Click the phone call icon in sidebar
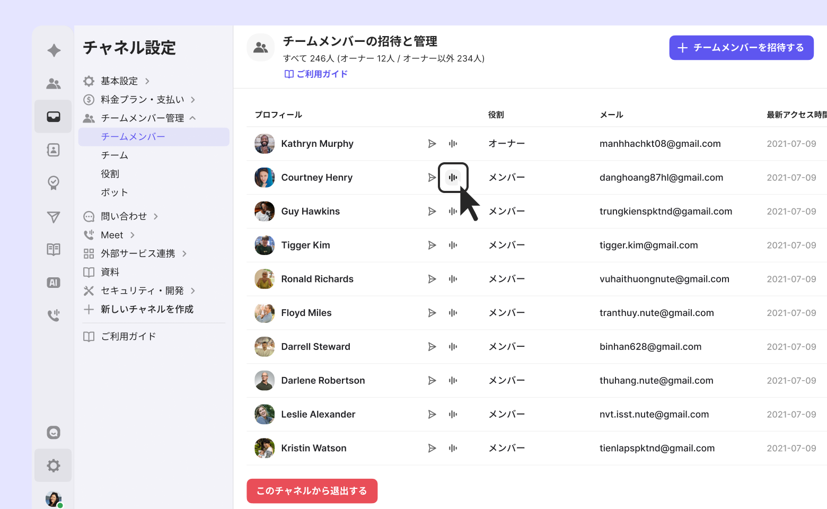Viewport: 827px width, 509px height. pos(54,315)
